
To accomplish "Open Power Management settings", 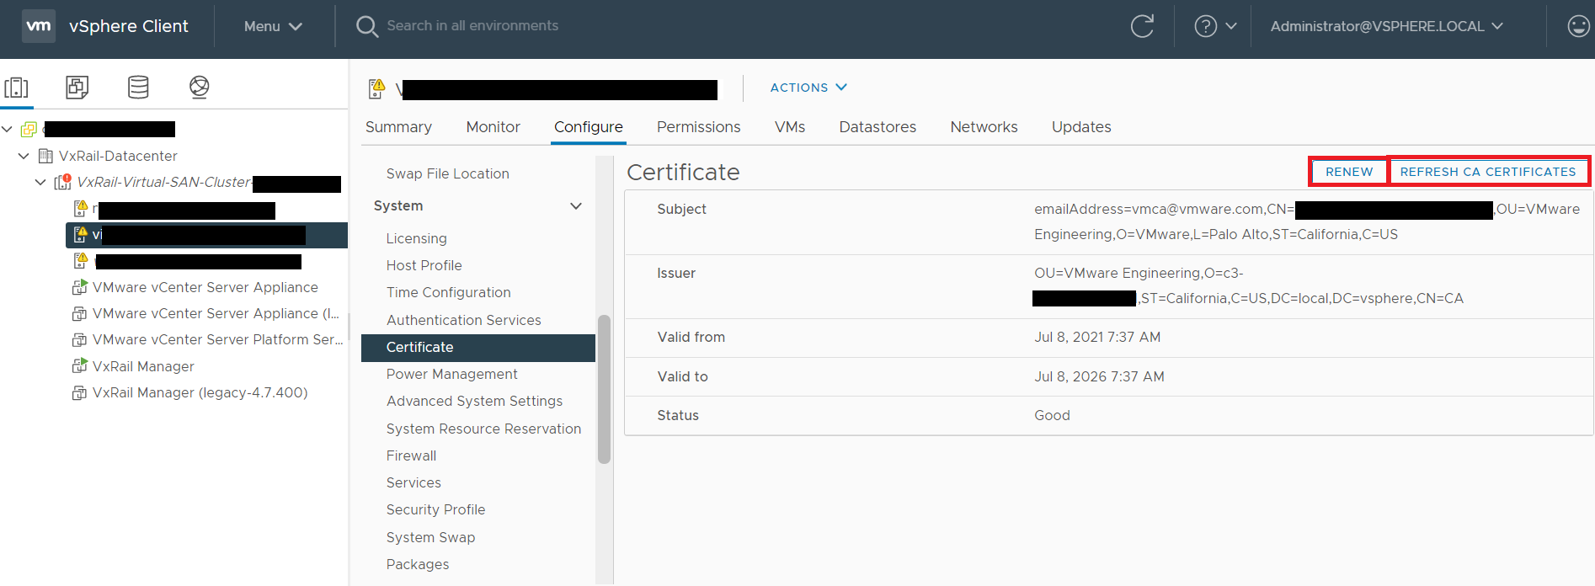I will tap(451, 374).
